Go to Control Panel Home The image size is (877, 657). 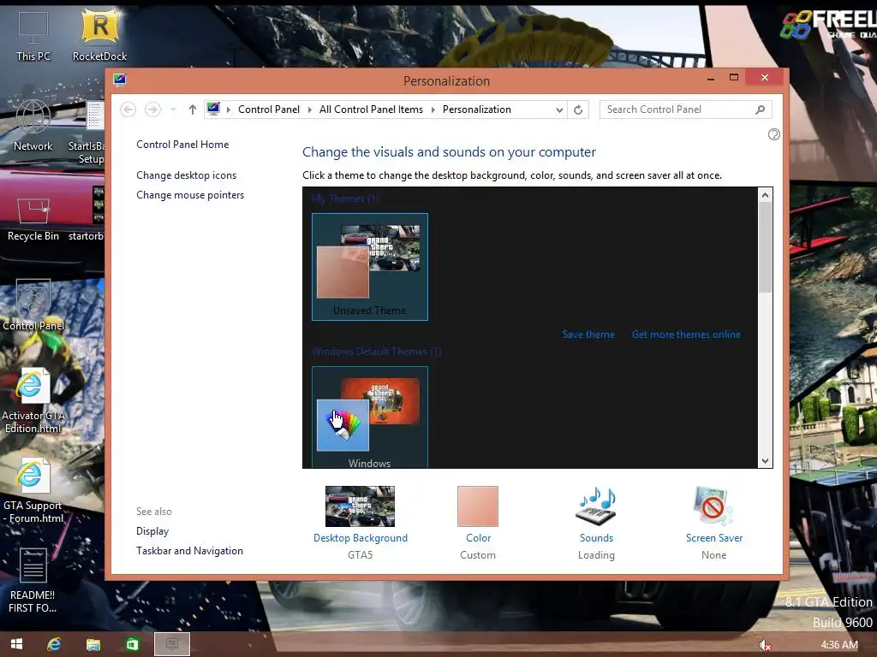click(x=182, y=145)
